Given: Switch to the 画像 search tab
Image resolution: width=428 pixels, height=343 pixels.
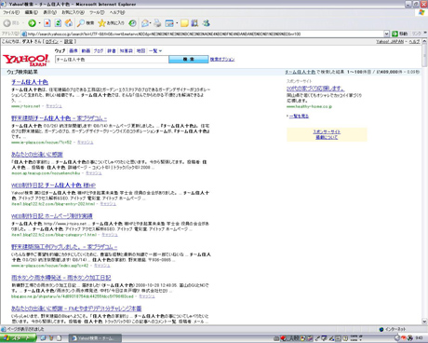Looking at the screenshot, I should click(74, 50).
